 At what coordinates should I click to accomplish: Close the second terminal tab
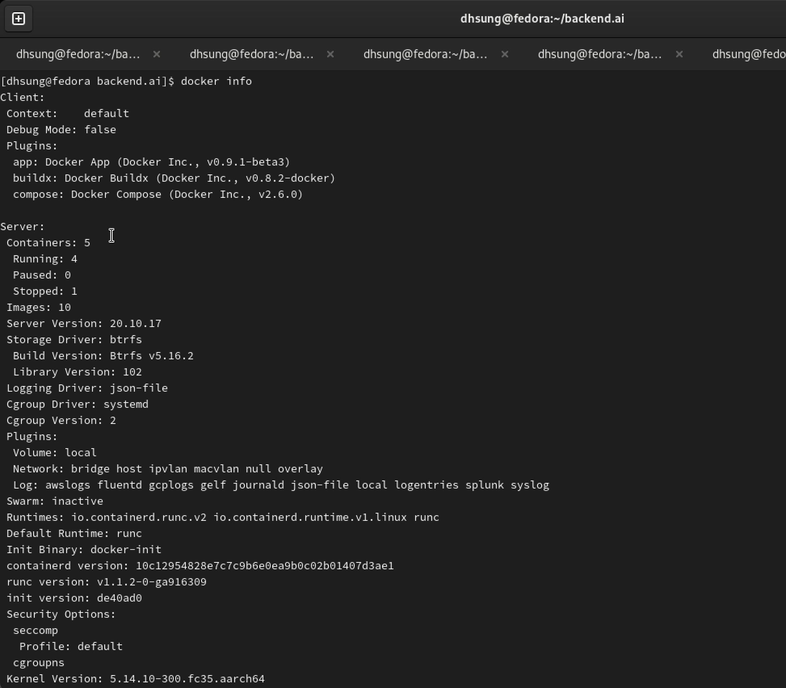coord(331,54)
